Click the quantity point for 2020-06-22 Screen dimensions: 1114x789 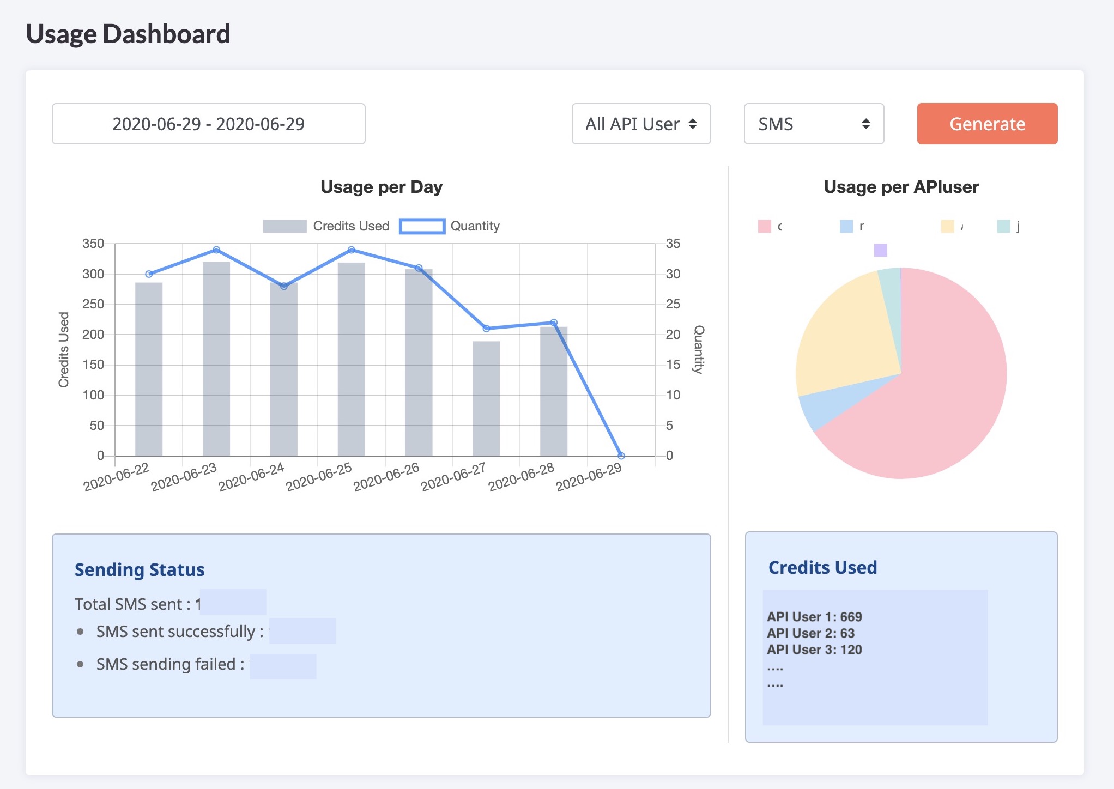[149, 274]
